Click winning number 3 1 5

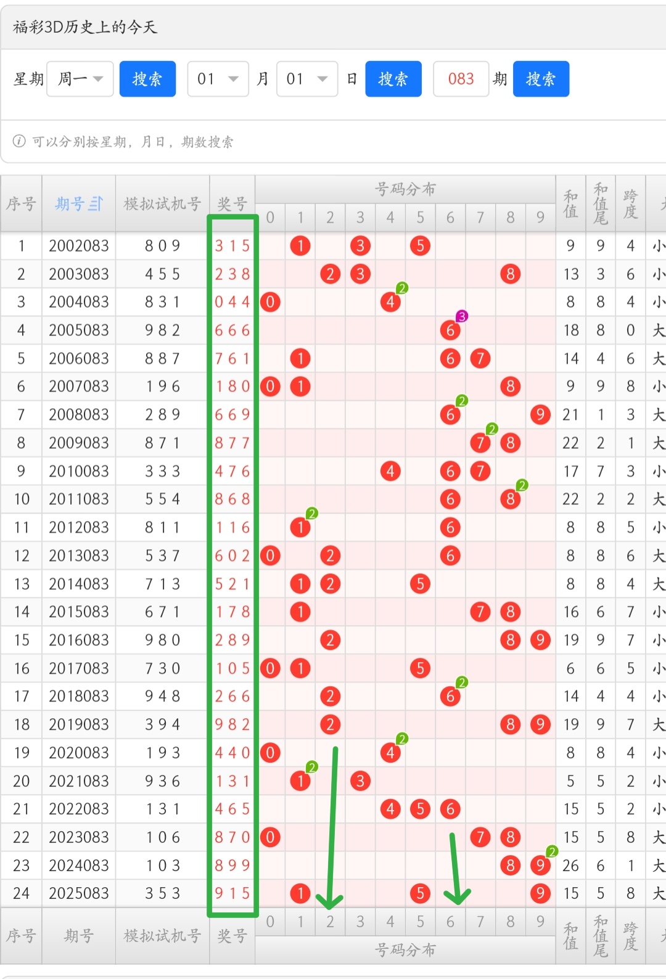click(x=232, y=246)
